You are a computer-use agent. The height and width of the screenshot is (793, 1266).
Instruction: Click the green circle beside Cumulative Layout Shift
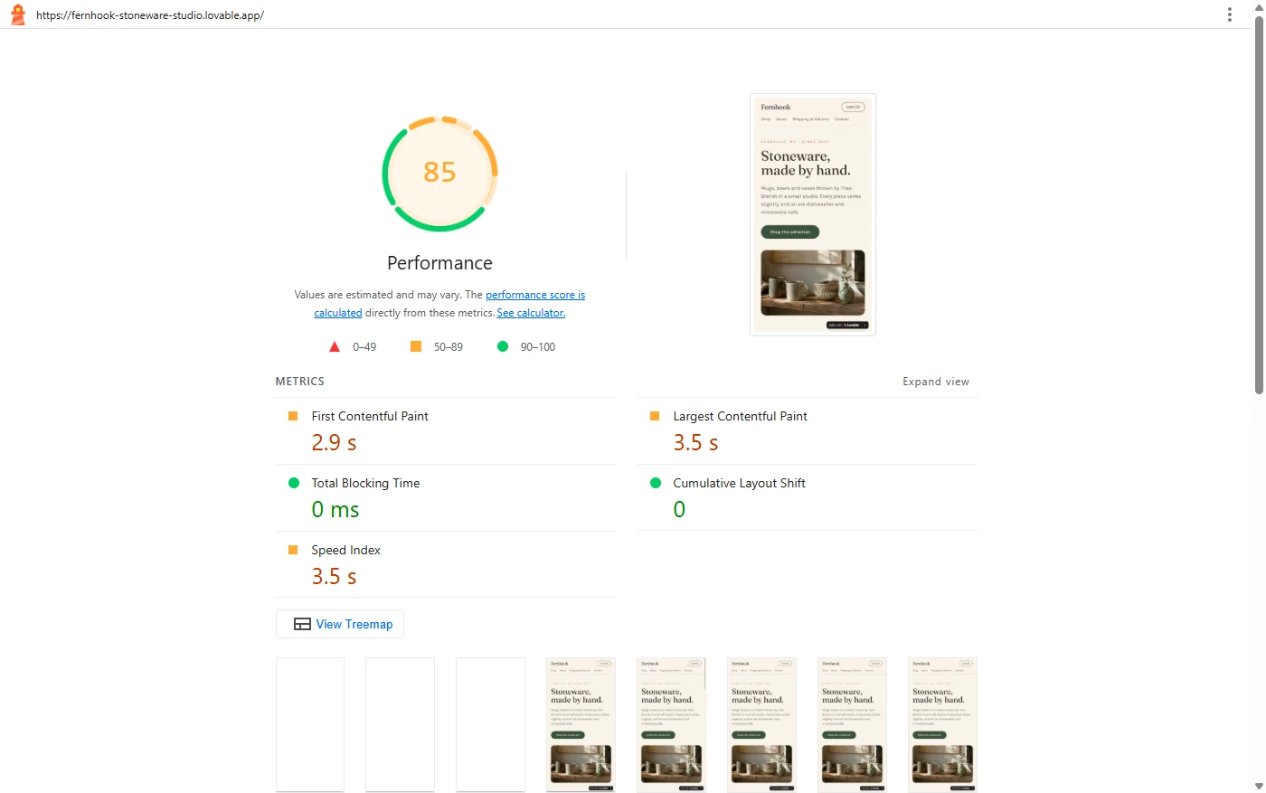click(655, 483)
